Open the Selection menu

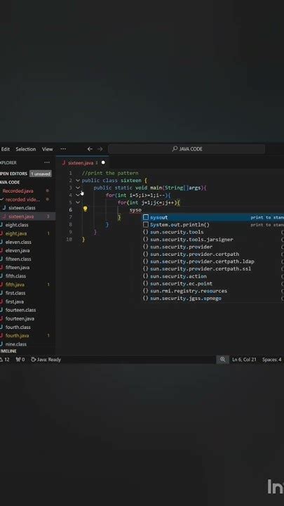[26, 149]
